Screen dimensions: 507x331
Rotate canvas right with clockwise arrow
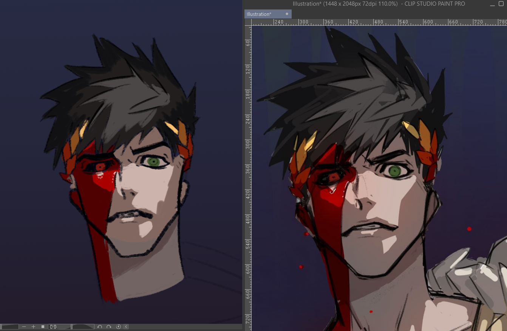pos(109,327)
